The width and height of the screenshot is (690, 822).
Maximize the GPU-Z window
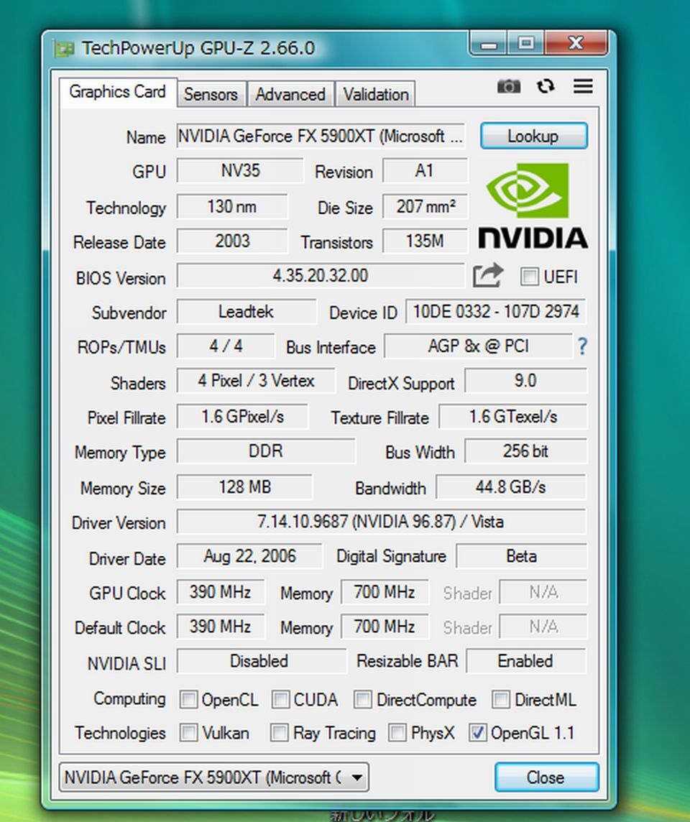(526, 43)
